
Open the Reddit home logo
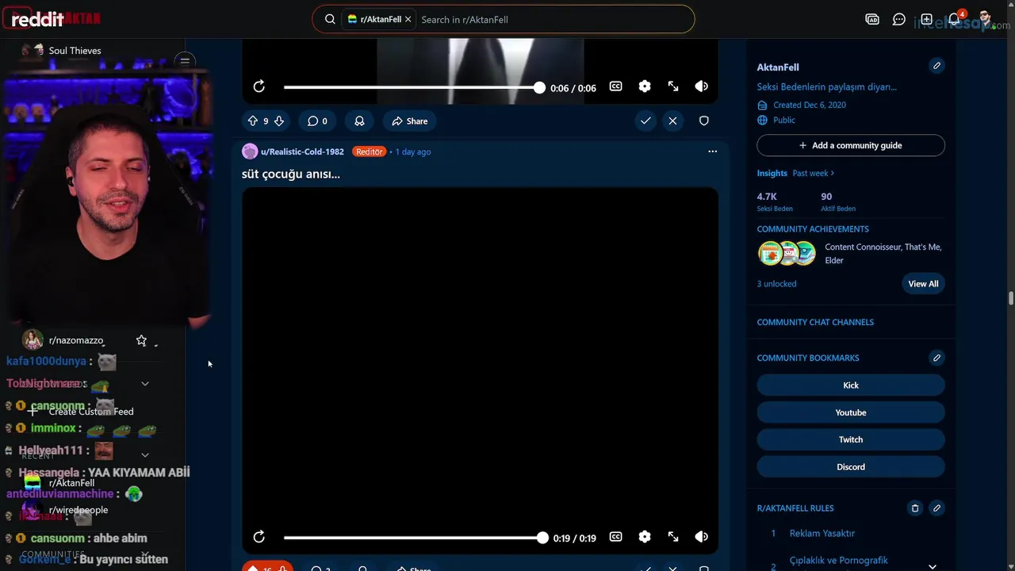point(38,19)
